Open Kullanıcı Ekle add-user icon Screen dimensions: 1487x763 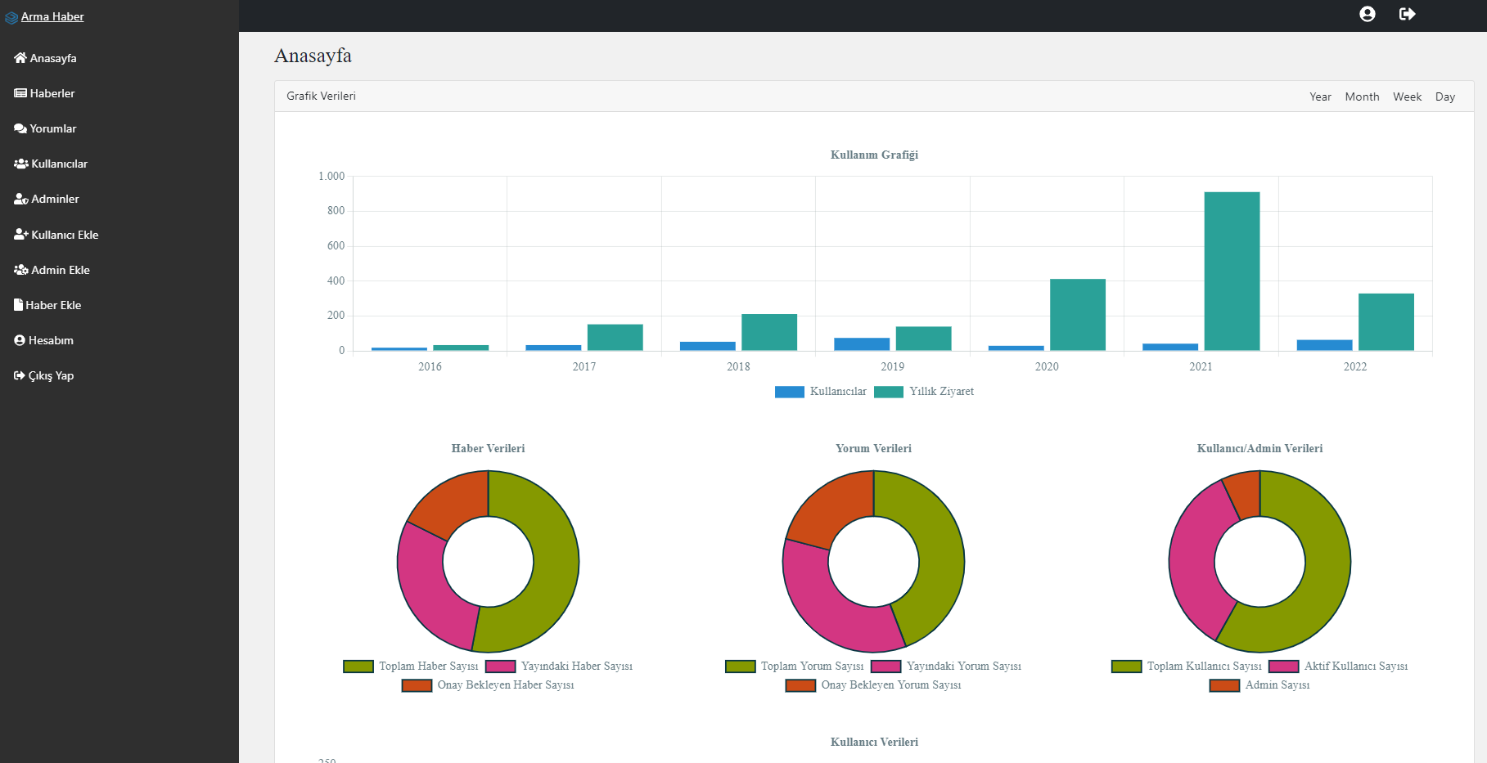20,235
